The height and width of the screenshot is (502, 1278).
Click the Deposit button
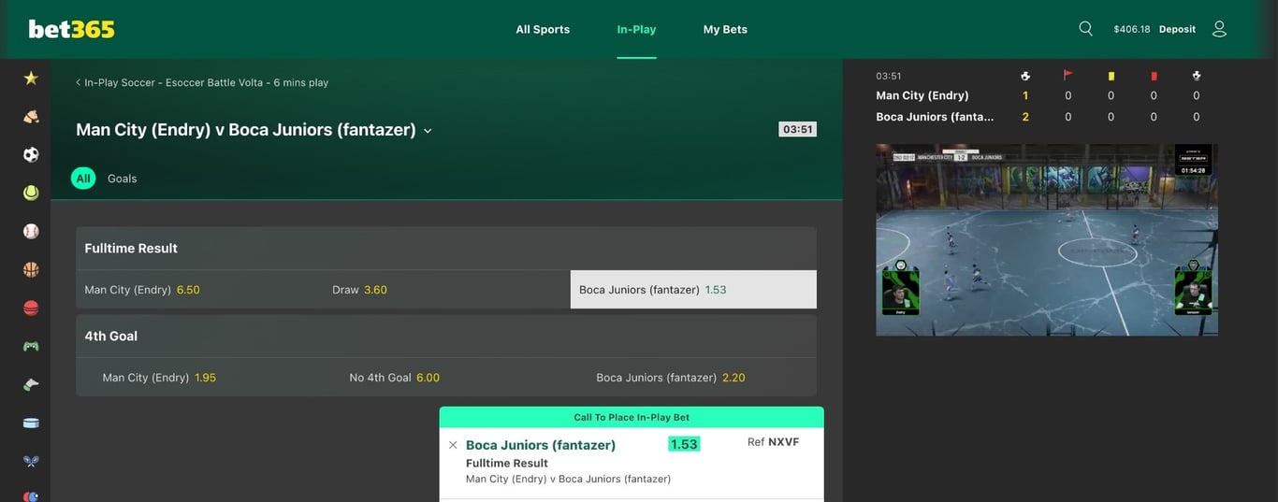point(1177,29)
